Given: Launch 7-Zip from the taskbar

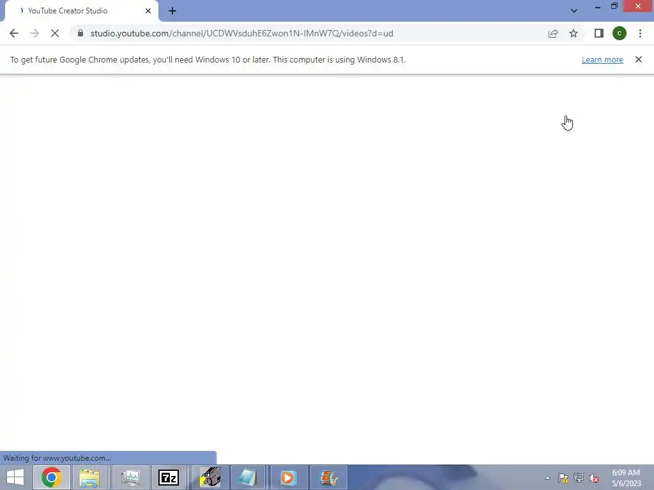Looking at the screenshot, I should coord(169,477).
